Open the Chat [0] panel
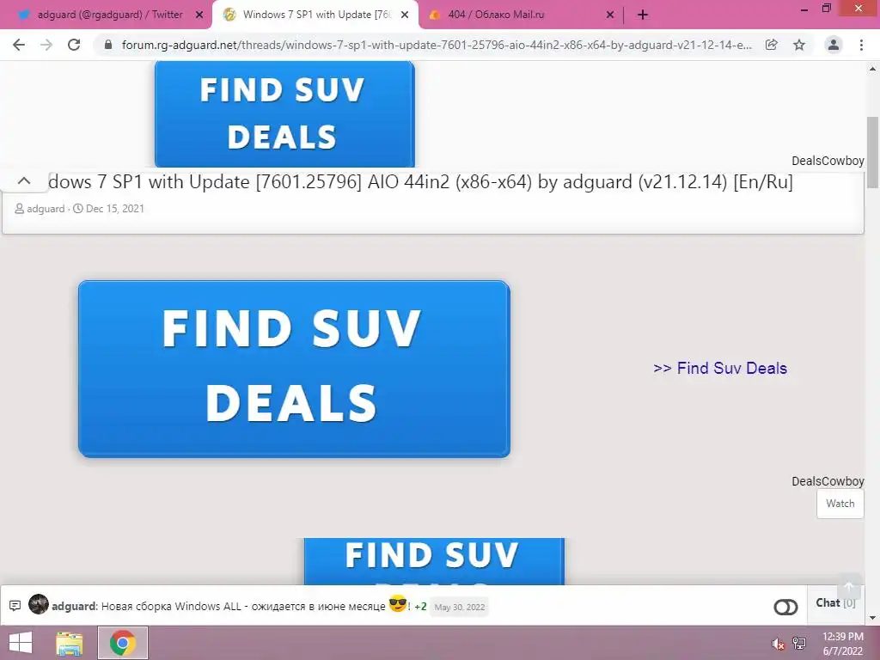The width and height of the screenshot is (880, 660). tap(835, 602)
